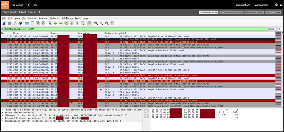This screenshot has height=132, width=284.
Task: Zoom in the packet text
Action: pyautogui.click(x=96, y=23)
